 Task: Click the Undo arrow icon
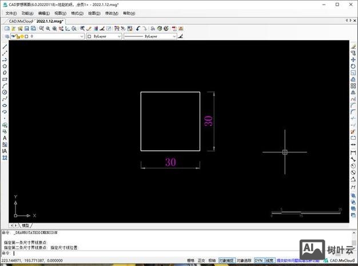(138, 28)
